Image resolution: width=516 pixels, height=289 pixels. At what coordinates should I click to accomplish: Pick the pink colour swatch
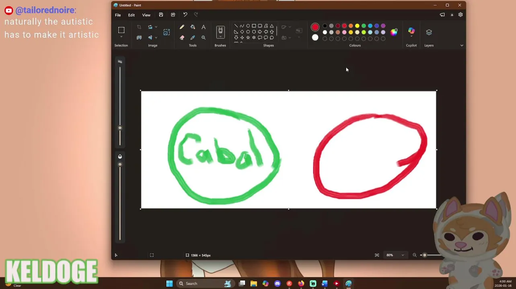pos(344,33)
